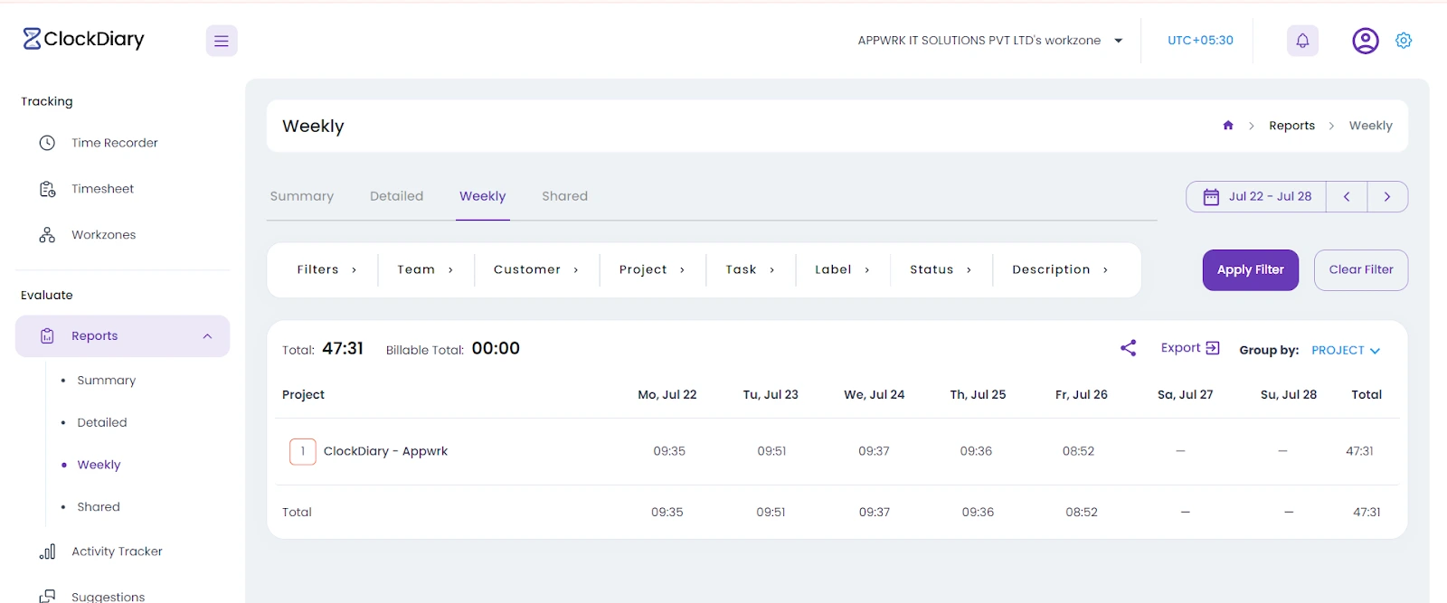The image size is (1447, 603).
Task: Open Shared under Reports in sidebar
Action: 99,507
